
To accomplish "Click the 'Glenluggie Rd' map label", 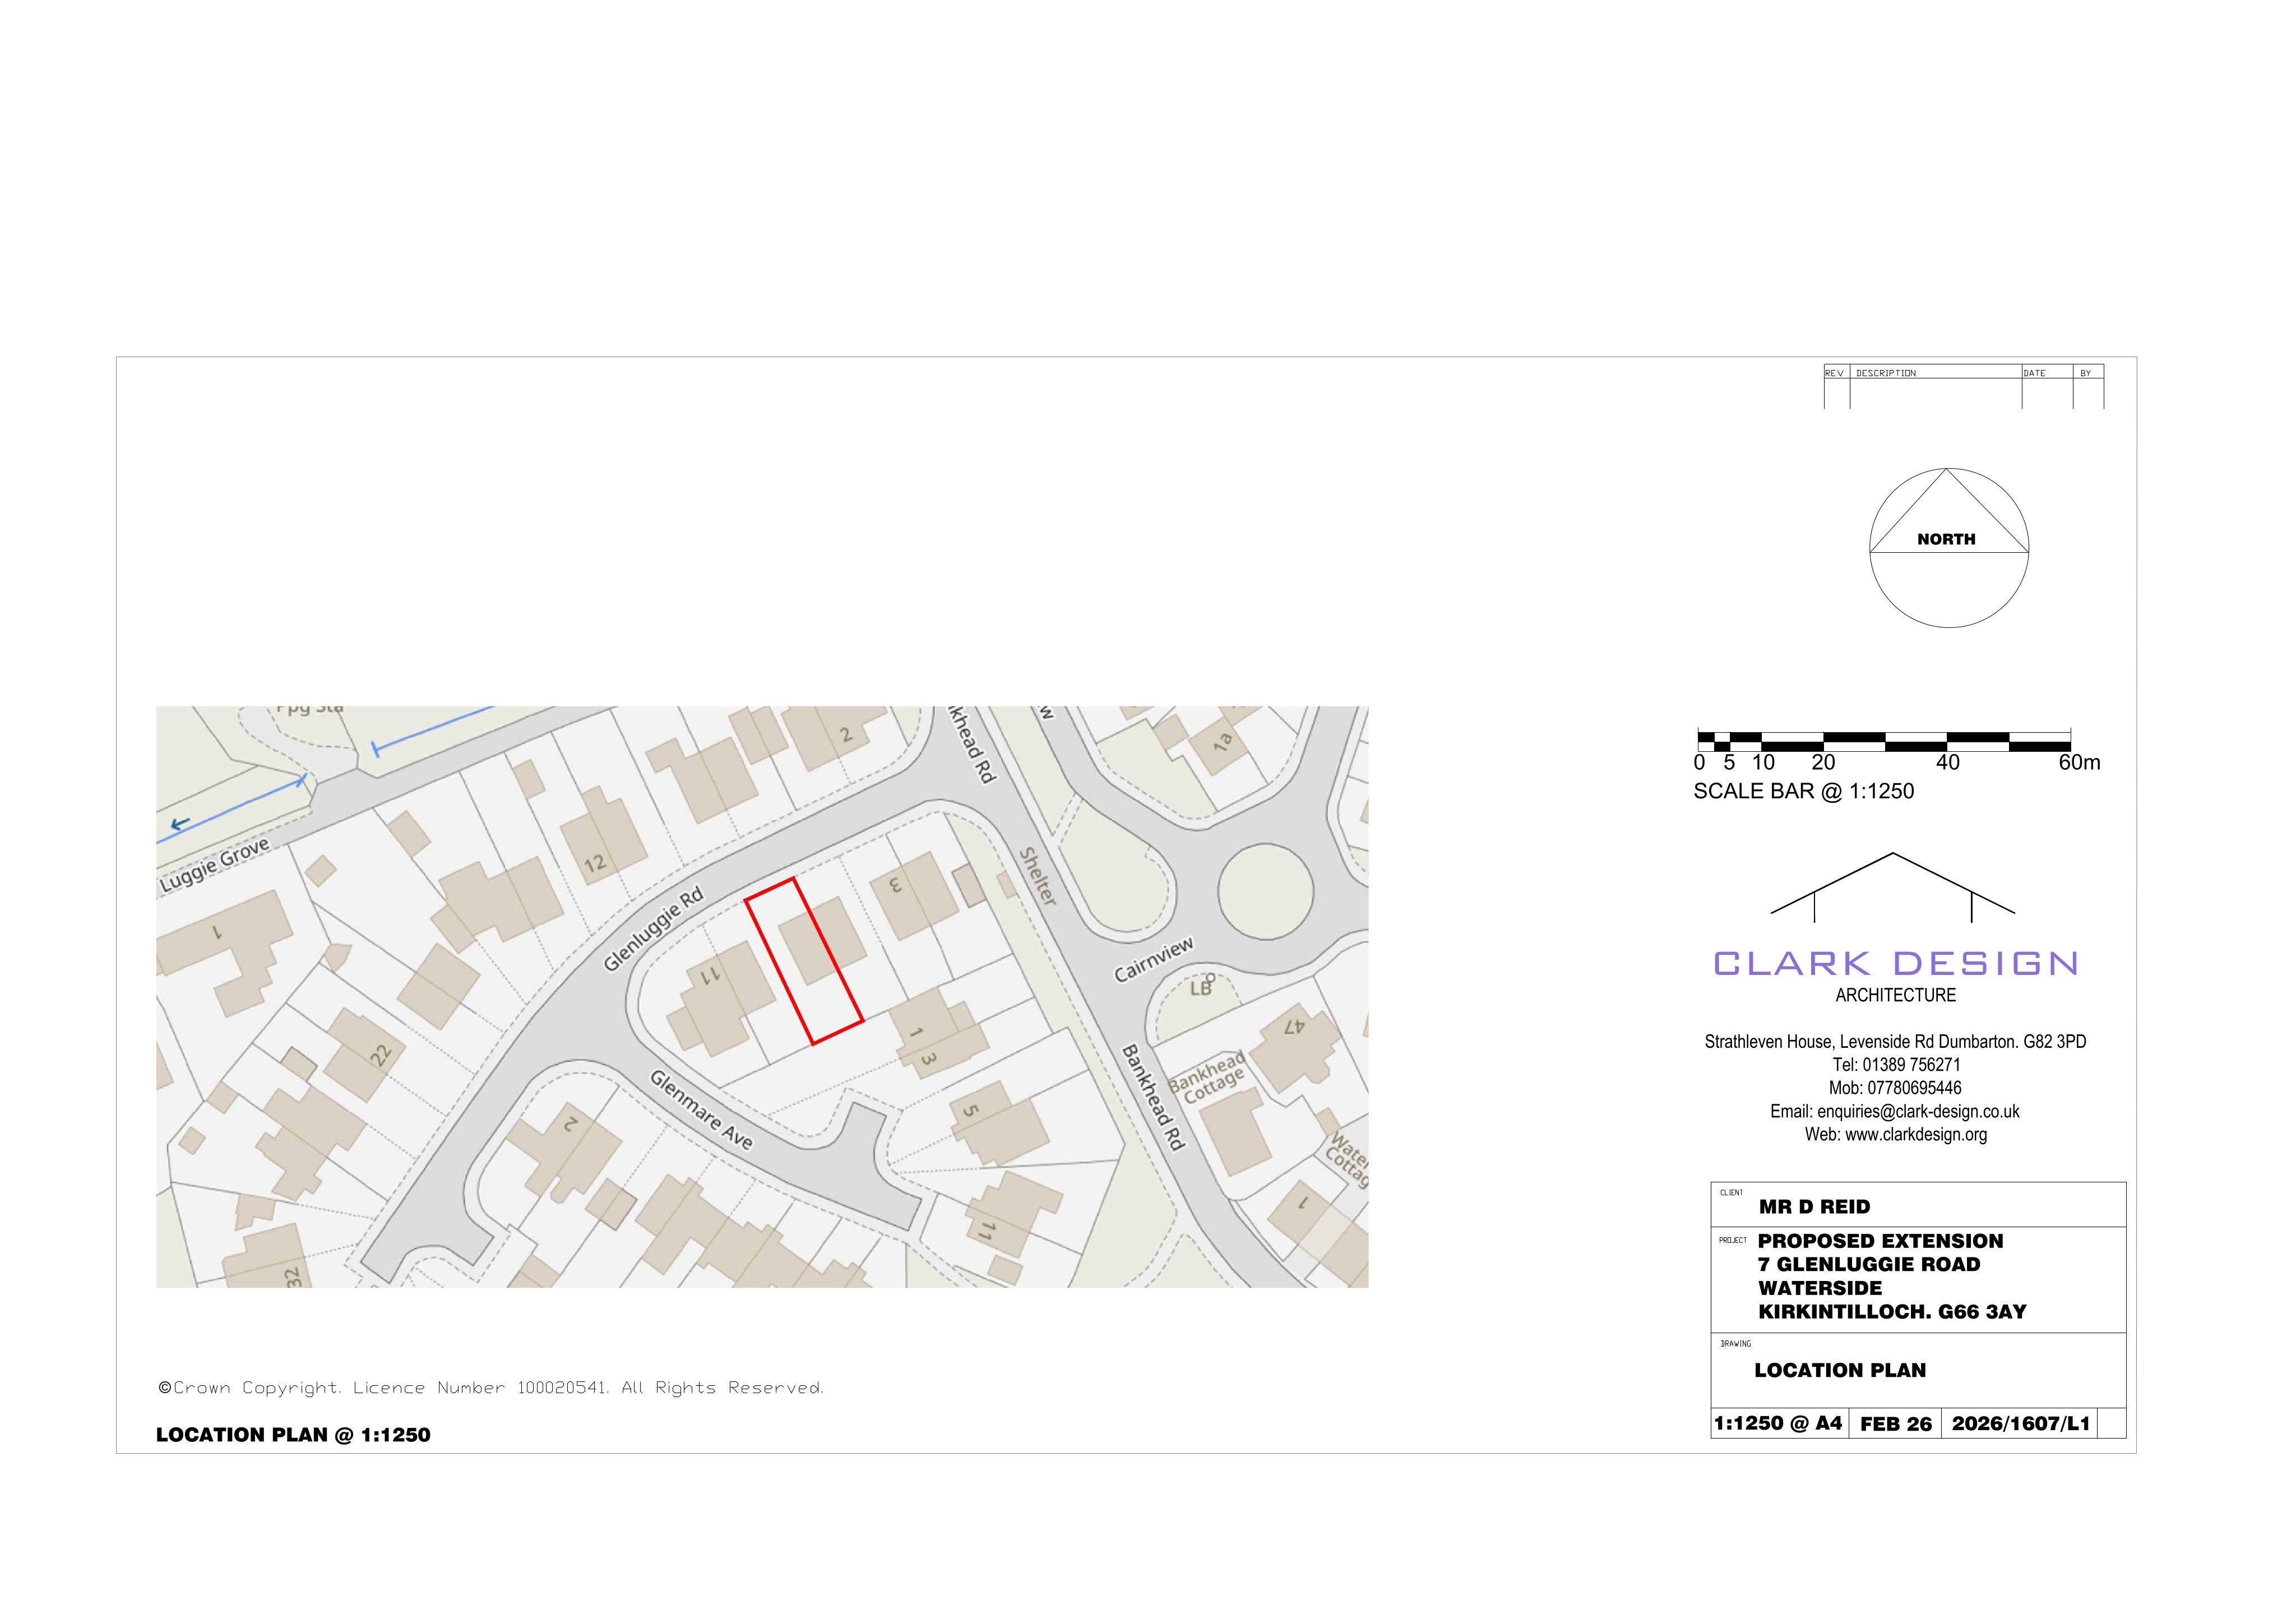I will [654, 930].
